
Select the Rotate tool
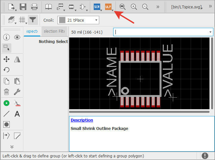point(6,70)
